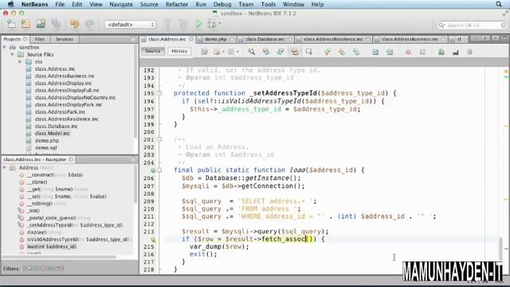Collapse code fold at line 195
This screenshot has height=287, width=510.
point(159,93)
